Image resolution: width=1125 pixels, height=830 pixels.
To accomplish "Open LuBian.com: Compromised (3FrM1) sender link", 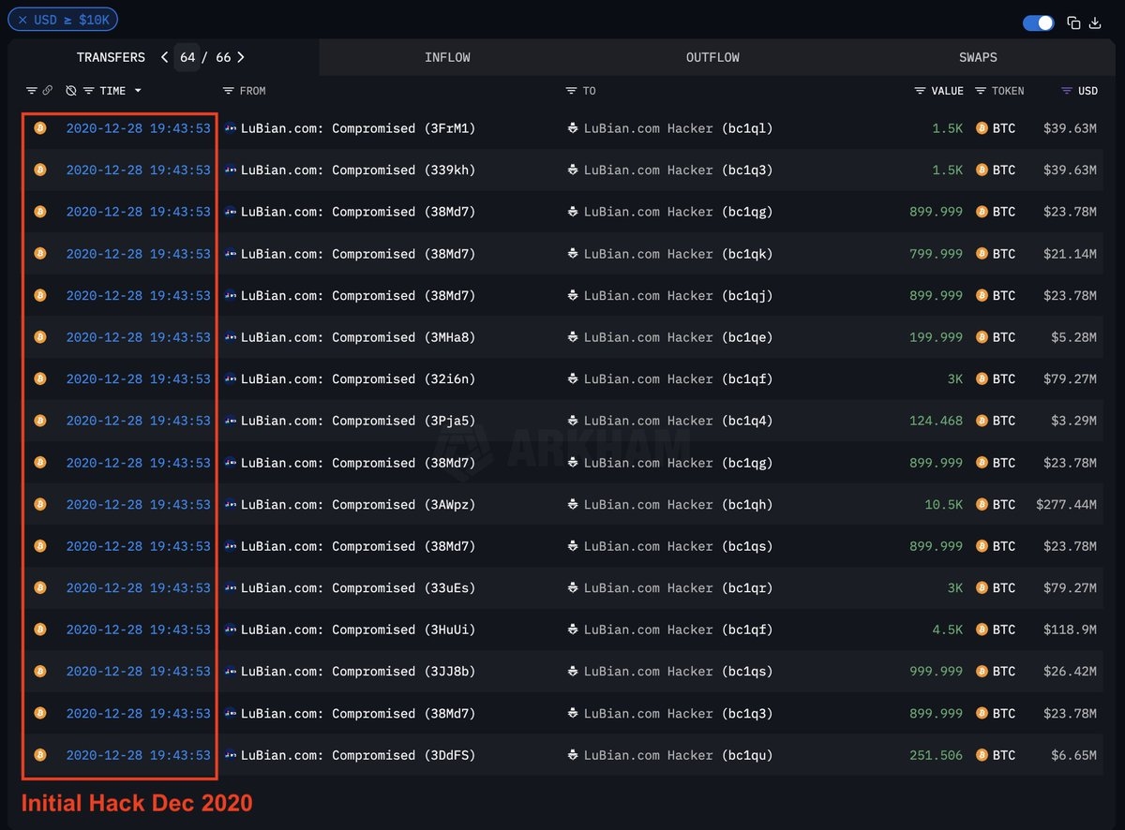I will (357, 128).
